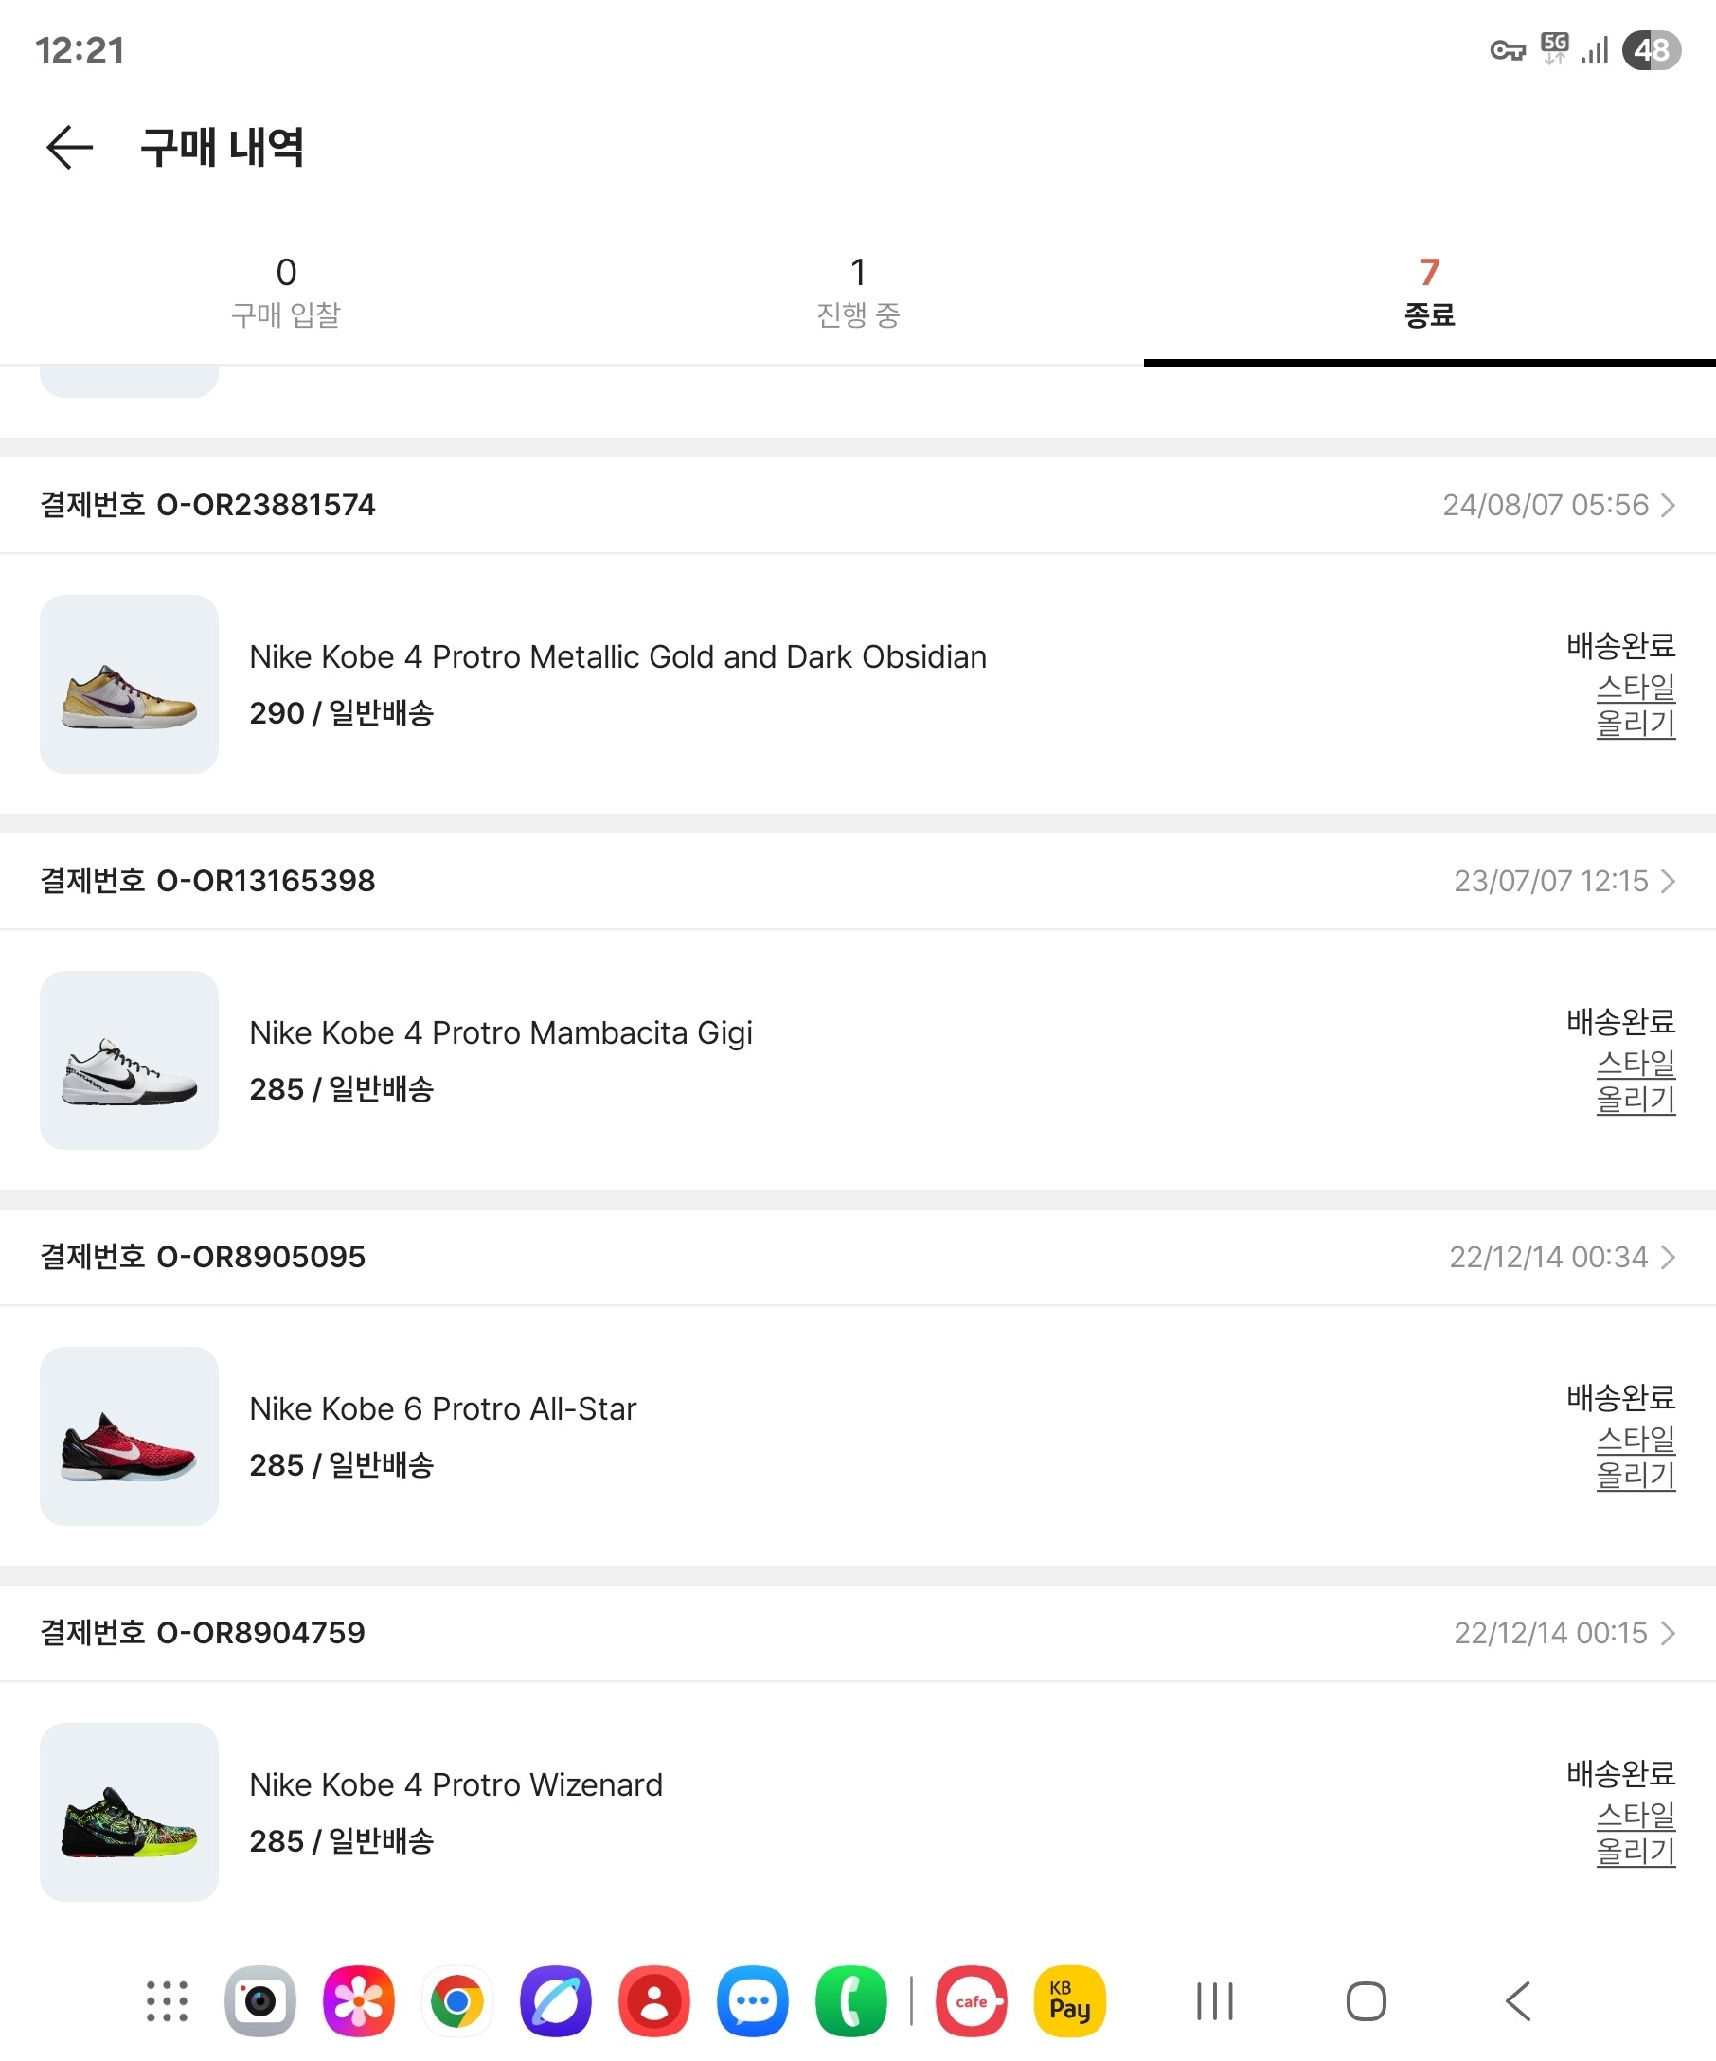Screen dimensions: 1716x2061
Task: Open the green Phone app
Action: pos(850,2001)
